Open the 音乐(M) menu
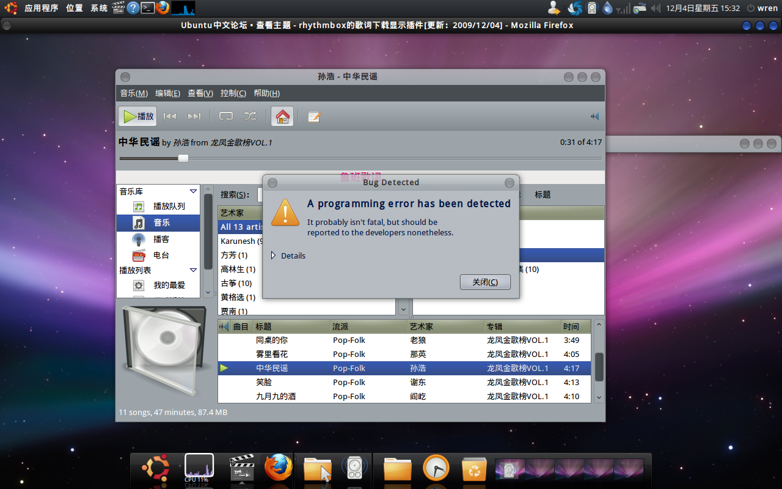The width and height of the screenshot is (782, 489). tap(134, 93)
